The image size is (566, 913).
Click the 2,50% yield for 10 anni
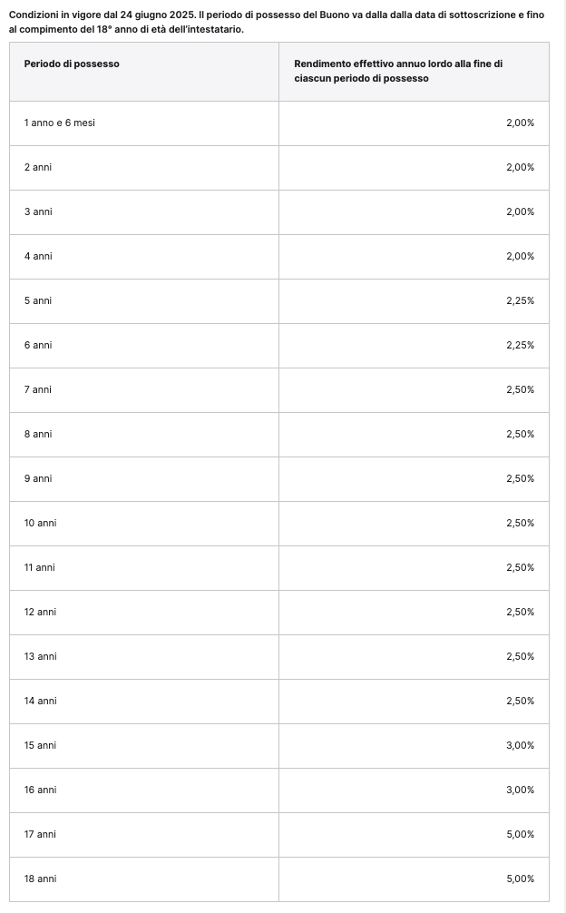pyautogui.click(x=520, y=523)
